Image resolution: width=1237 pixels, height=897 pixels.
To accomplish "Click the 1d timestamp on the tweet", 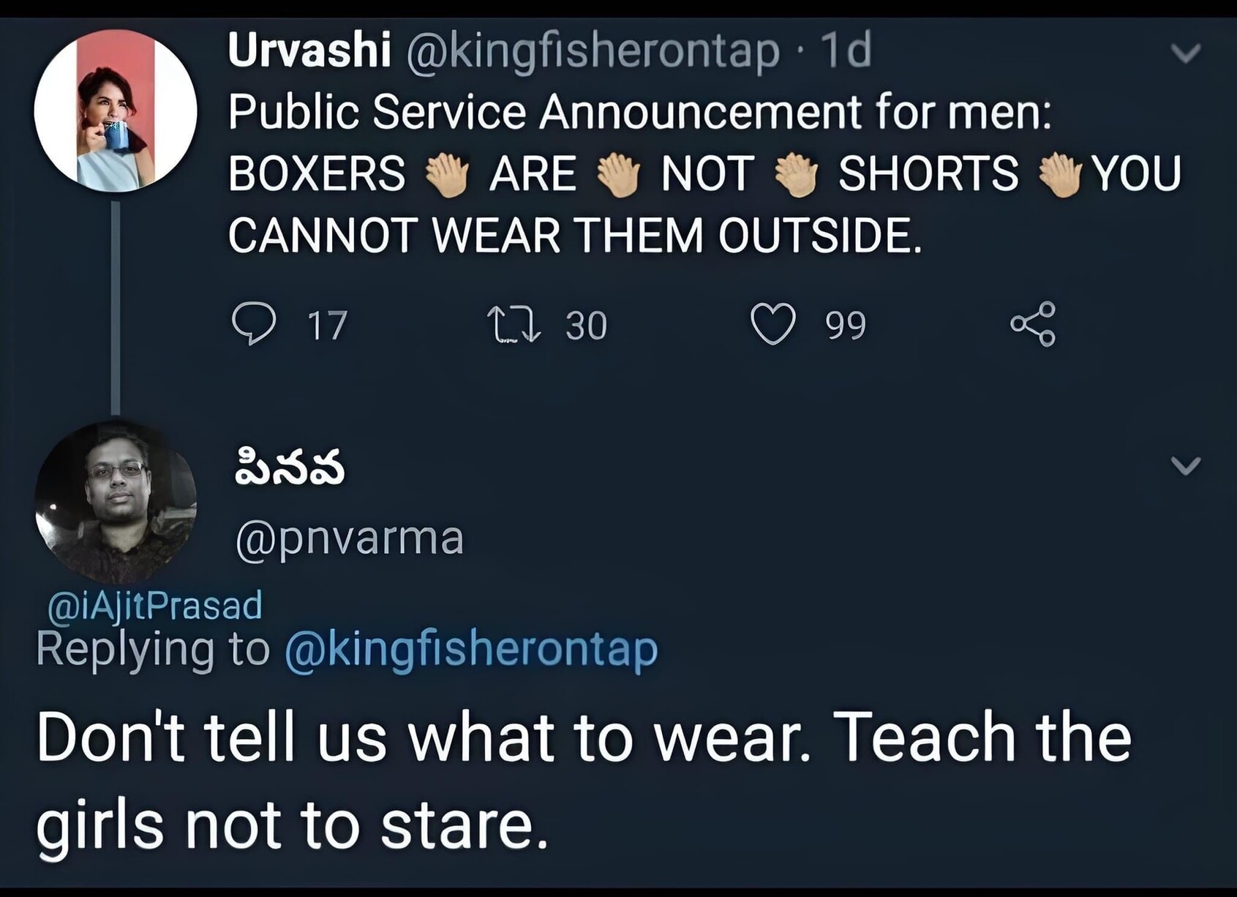I will tap(846, 50).
